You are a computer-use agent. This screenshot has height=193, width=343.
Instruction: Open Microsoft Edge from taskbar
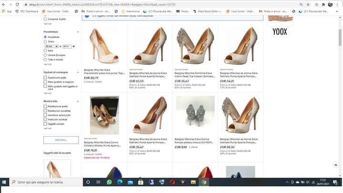pyautogui.click(x=120, y=182)
